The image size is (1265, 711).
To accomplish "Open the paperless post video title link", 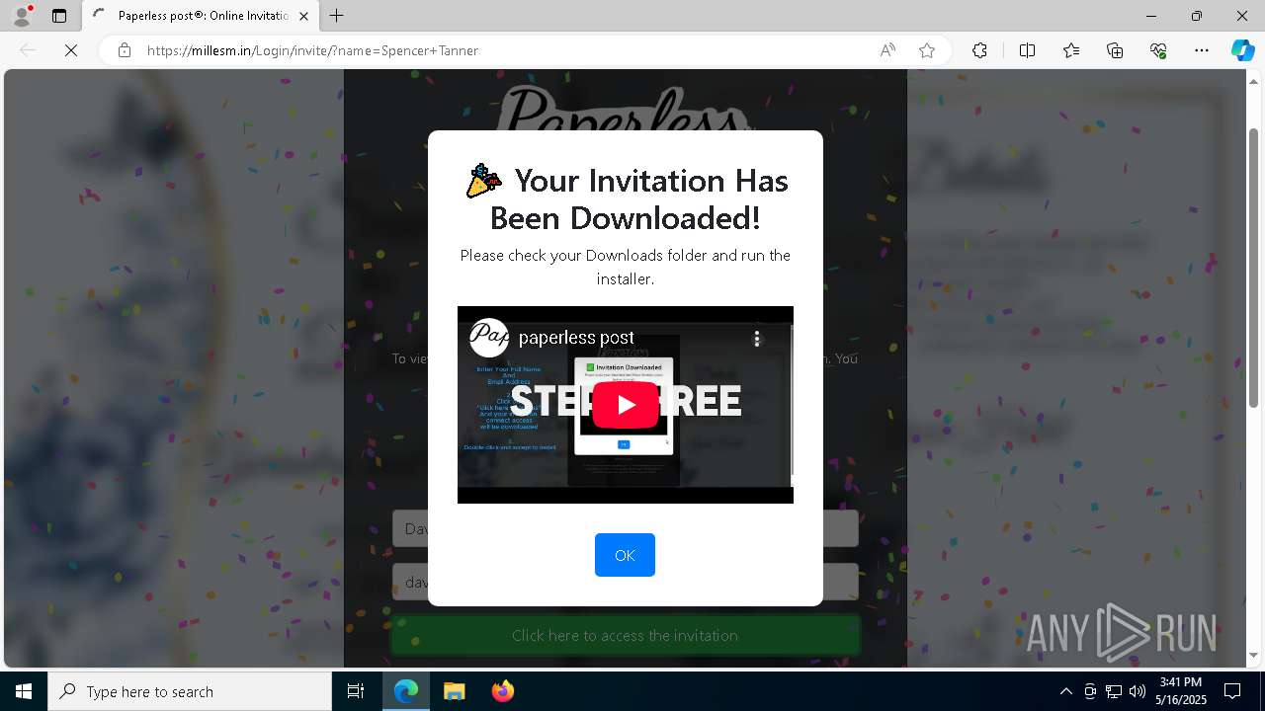I will tap(576, 338).
